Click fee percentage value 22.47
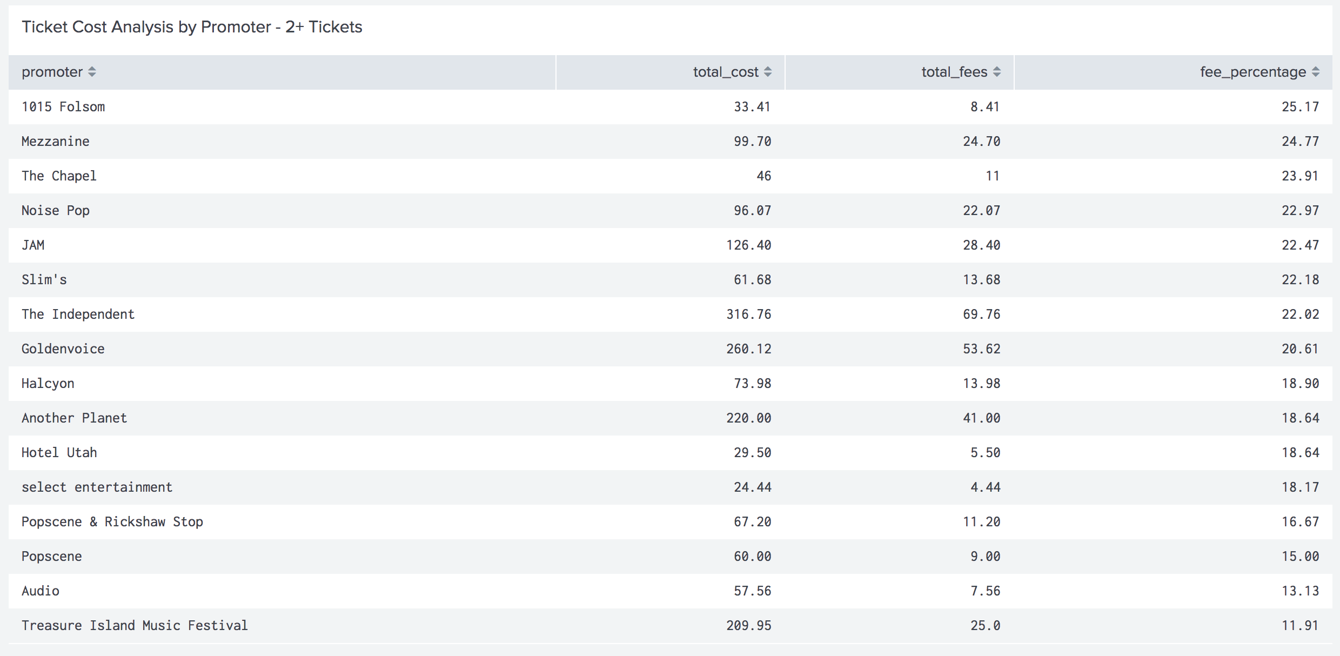The height and width of the screenshot is (656, 1340). 1300,245
